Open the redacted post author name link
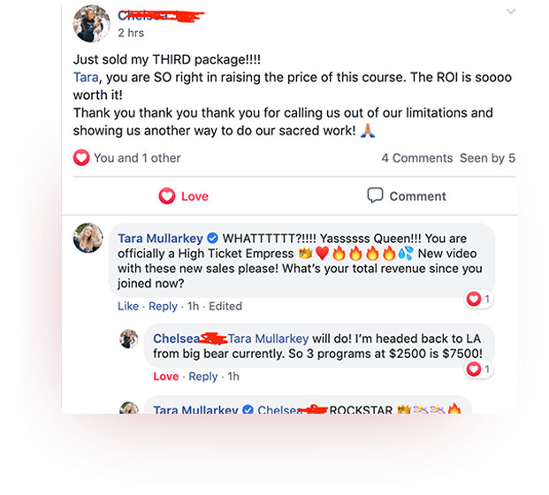549x495 pixels. 161,16
